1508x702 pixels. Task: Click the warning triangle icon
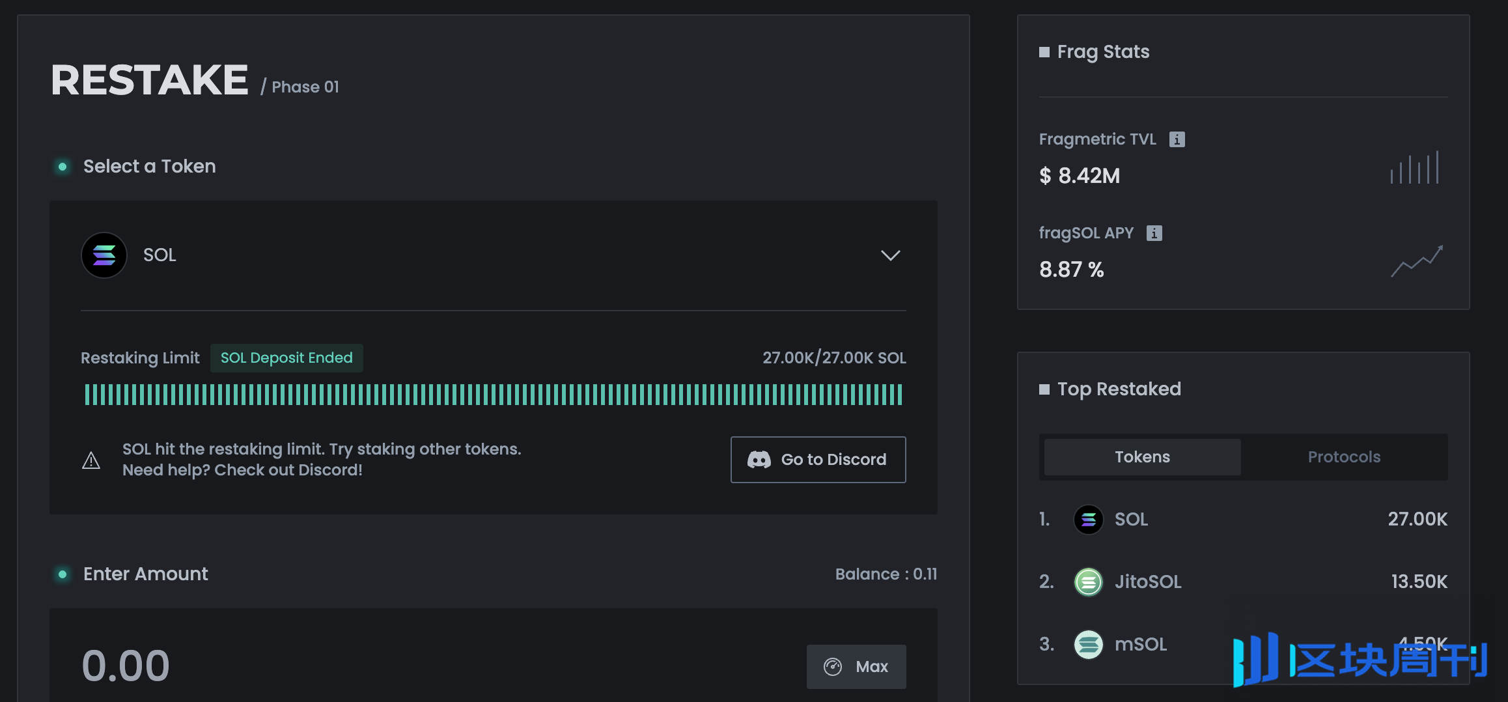click(x=91, y=460)
